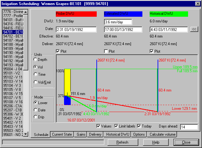The image size is (202, 148).
Task: Click the Lower 129.1 mm limit label
Action: (184, 109)
